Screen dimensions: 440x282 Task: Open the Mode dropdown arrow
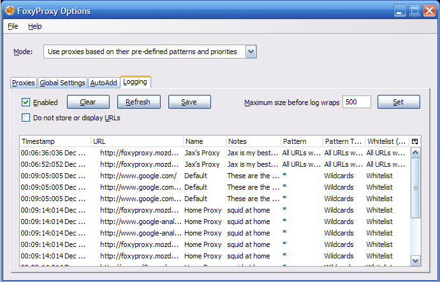coord(251,52)
